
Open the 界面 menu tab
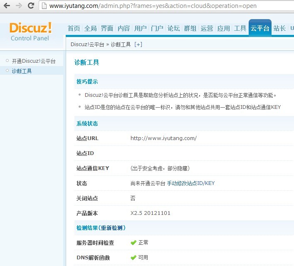point(107,29)
